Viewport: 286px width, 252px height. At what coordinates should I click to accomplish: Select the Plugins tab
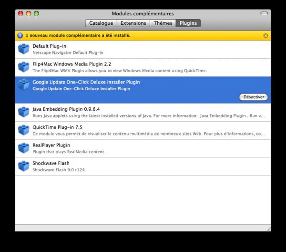[x=188, y=23]
